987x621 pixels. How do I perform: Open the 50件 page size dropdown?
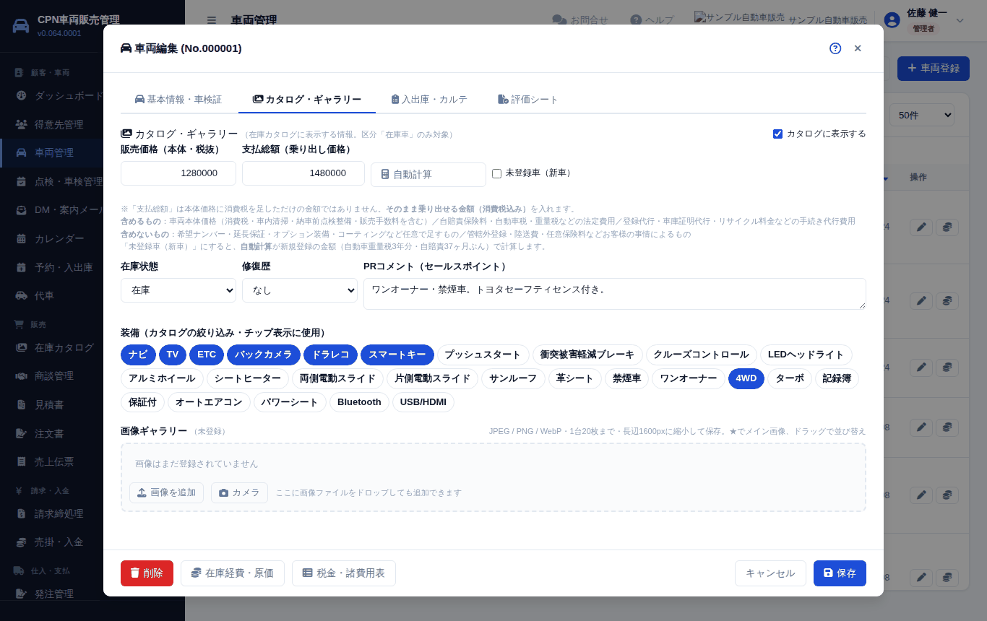921,115
